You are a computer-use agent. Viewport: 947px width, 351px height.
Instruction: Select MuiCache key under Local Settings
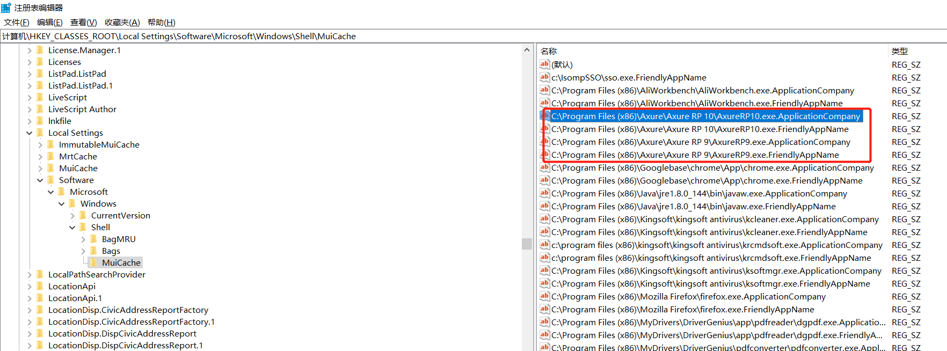[x=78, y=169]
